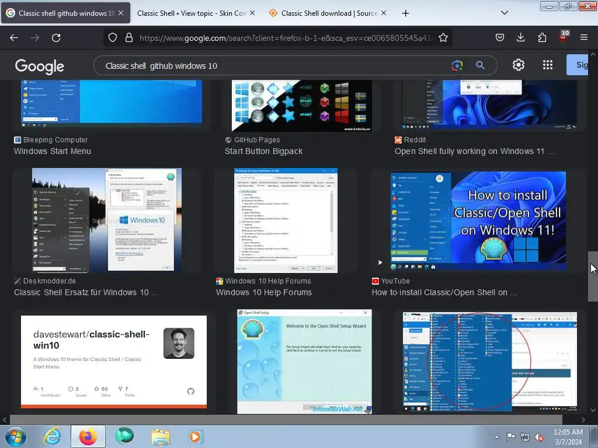The width and height of the screenshot is (598, 448).
Task: Click the Google logo
Action: click(x=39, y=66)
